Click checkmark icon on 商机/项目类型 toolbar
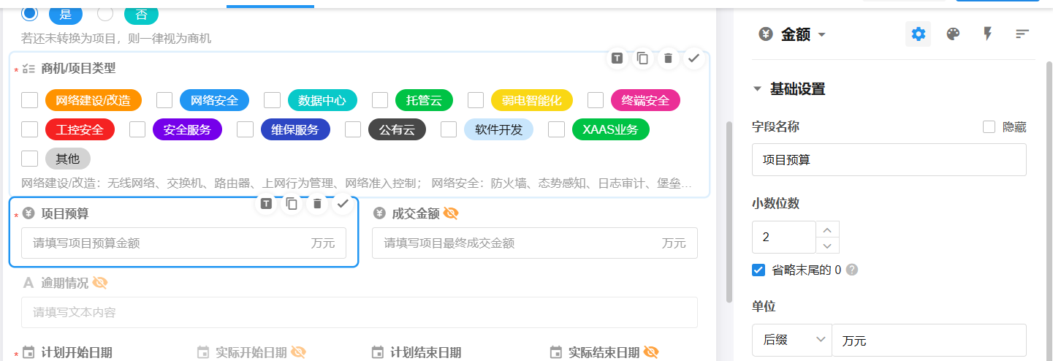1053x361 pixels. point(693,58)
